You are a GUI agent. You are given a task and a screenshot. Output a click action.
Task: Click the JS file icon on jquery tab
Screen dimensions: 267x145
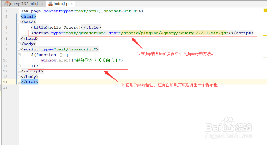[6, 4]
